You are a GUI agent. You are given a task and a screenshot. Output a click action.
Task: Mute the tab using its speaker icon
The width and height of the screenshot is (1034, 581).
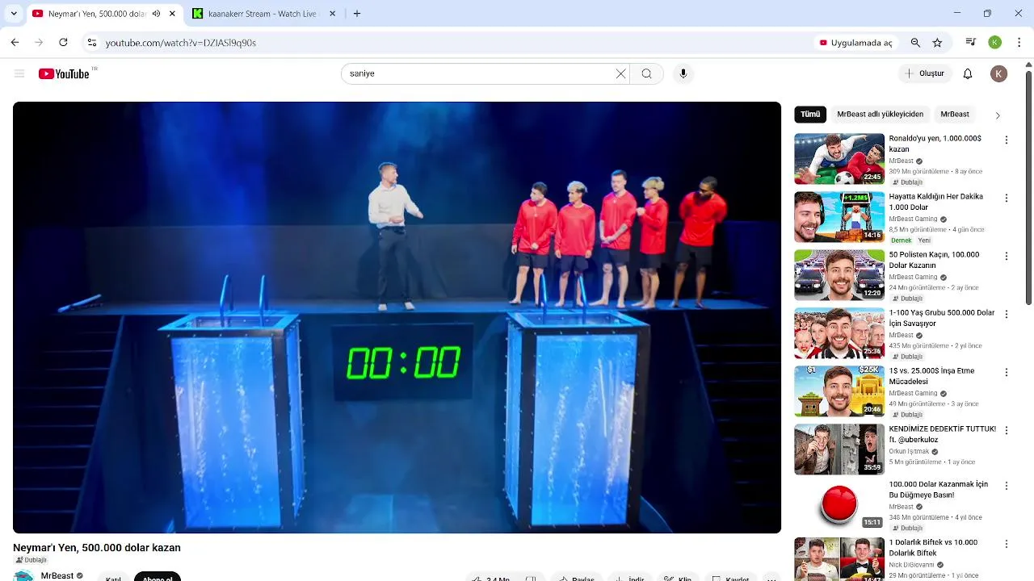point(156,14)
